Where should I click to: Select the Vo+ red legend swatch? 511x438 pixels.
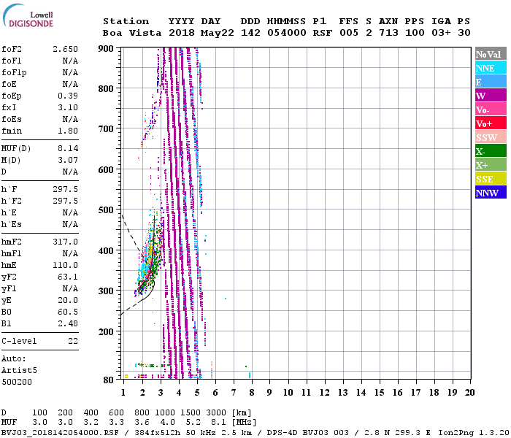pos(491,123)
